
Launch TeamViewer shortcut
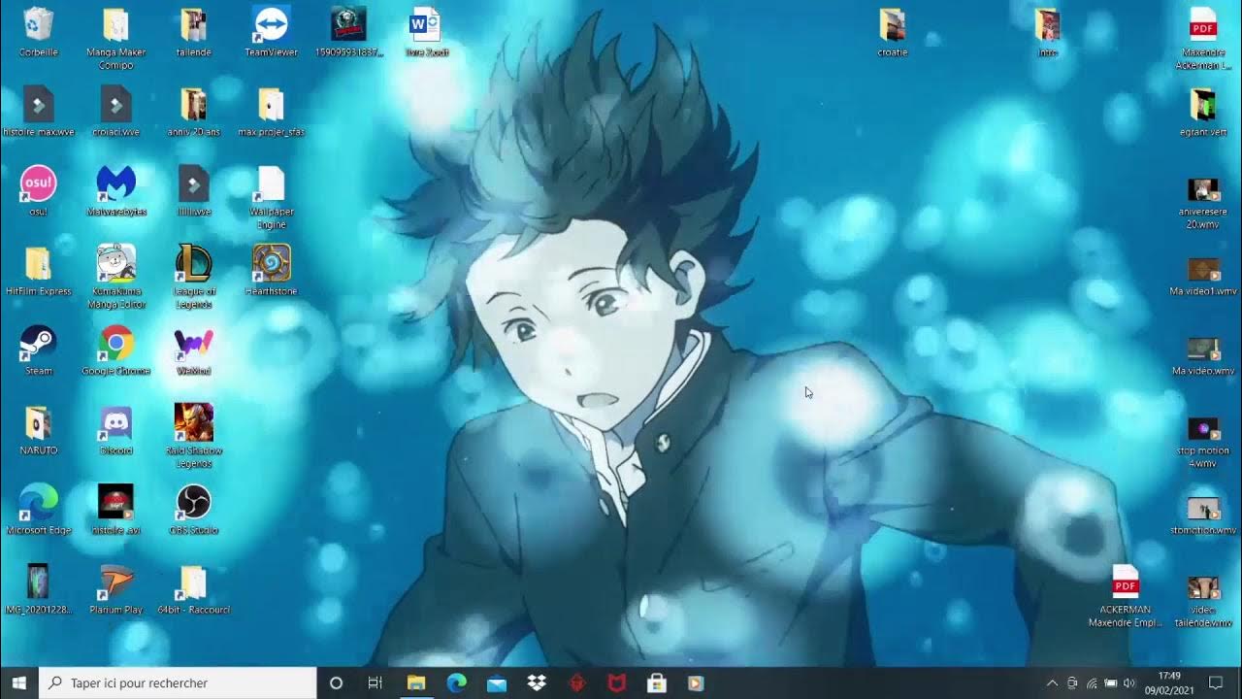[271, 32]
